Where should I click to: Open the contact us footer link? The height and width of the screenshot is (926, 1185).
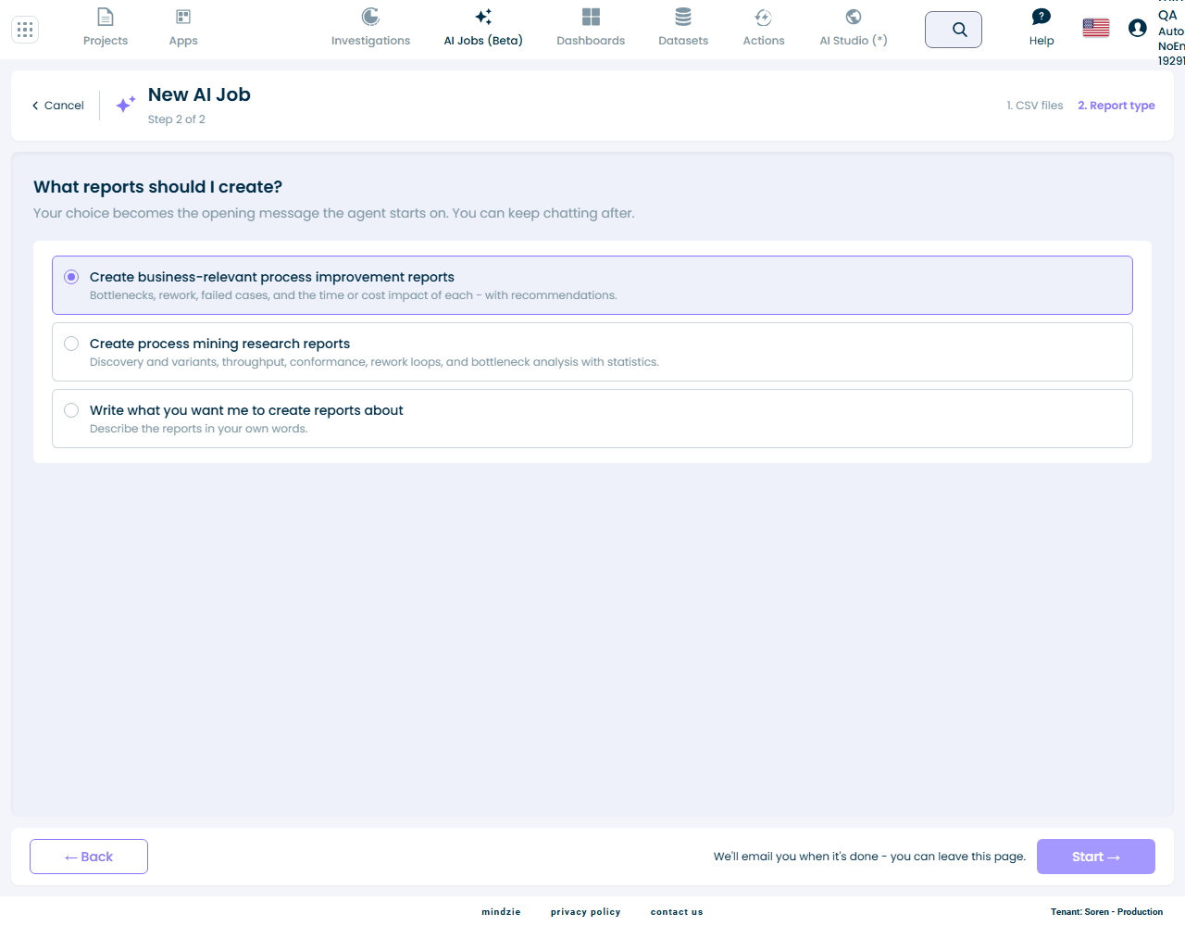pos(677,912)
